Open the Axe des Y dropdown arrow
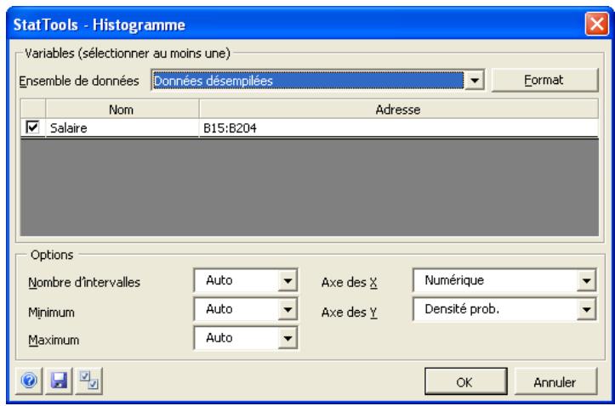This screenshot has width=615, height=406. (x=586, y=309)
